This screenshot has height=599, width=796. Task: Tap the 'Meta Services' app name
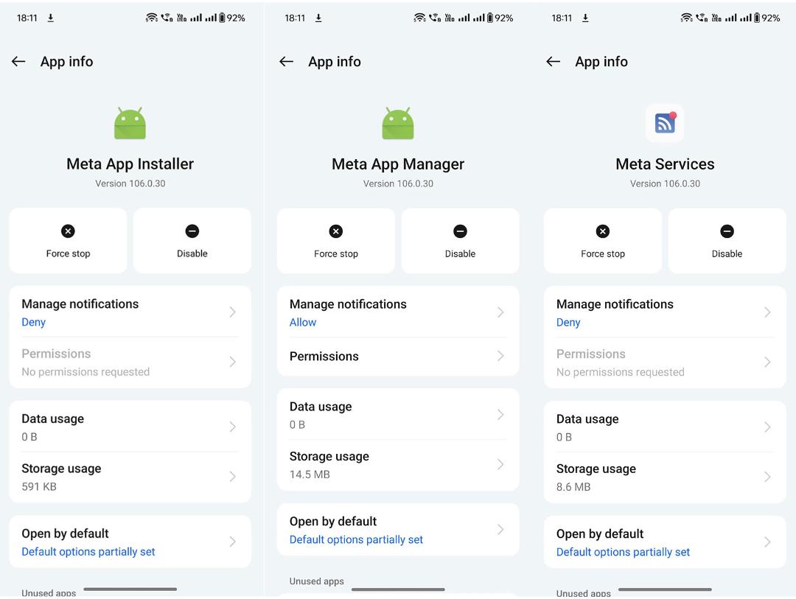point(665,164)
